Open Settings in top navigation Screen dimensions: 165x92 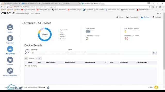pos(156,17)
